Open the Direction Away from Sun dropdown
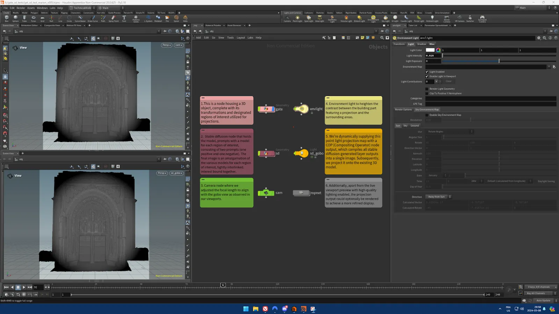 coord(438,197)
